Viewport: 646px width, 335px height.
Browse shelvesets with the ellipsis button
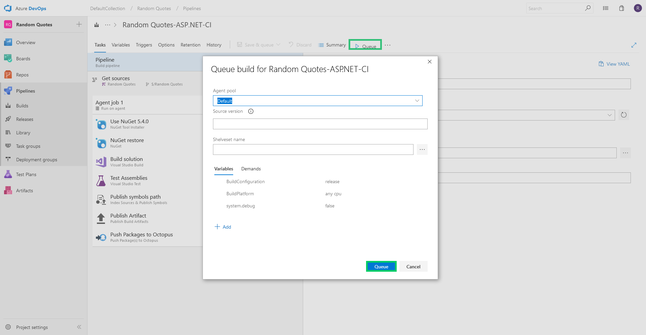pos(422,149)
